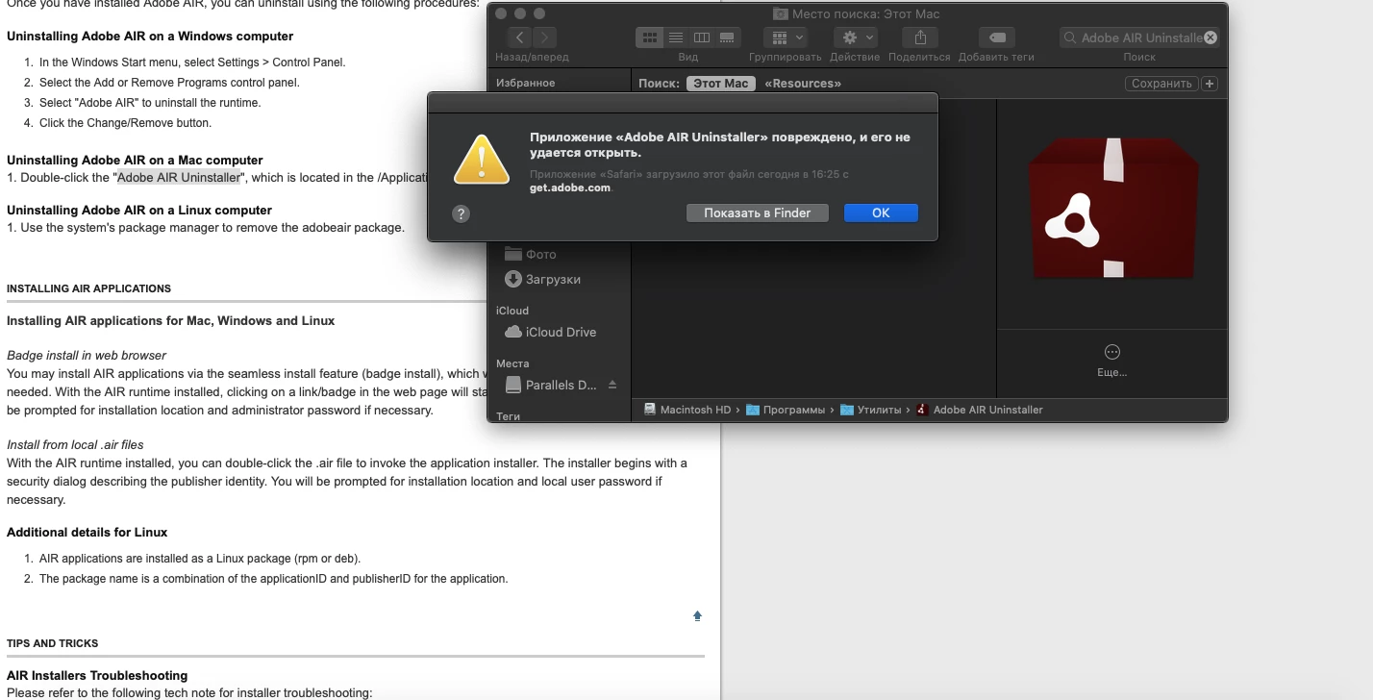The height and width of the screenshot is (700, 1373).
Task: Close the Finder search window
Action: coord(503,13)
